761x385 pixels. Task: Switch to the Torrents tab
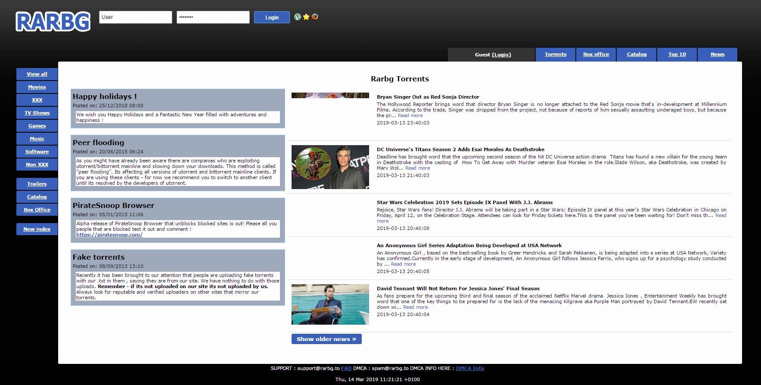556,54
